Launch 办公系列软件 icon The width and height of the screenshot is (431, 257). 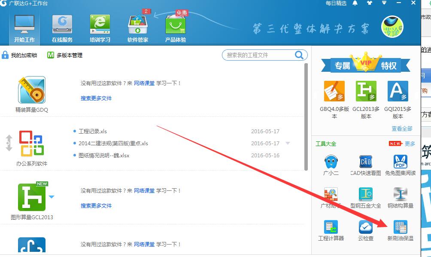click(x=31, y=144)
